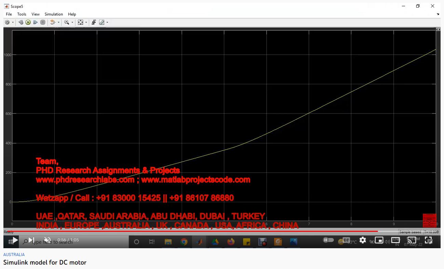Open File Explorer from the taskbar
The height and width of the screenshot is (269, 444).
(168, 242)
